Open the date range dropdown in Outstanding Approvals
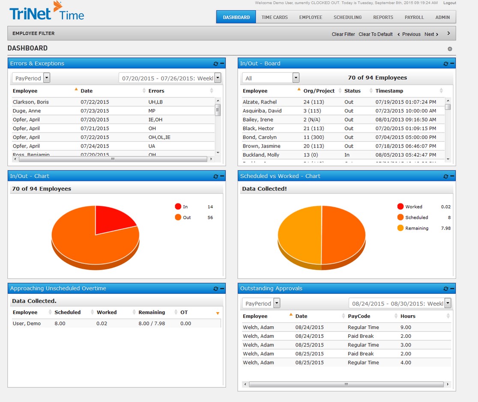 [448, 303]
